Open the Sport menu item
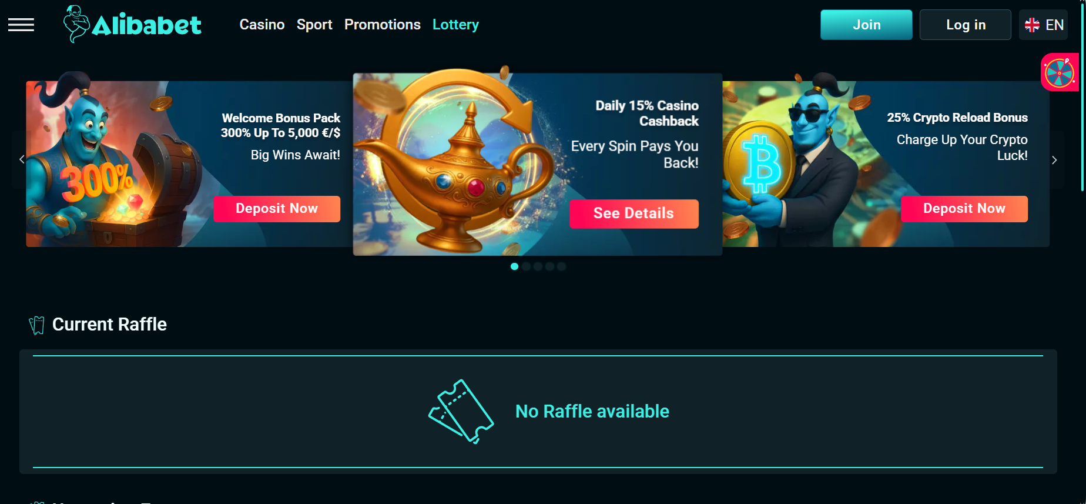1086x504 pixels. (314, 25)
